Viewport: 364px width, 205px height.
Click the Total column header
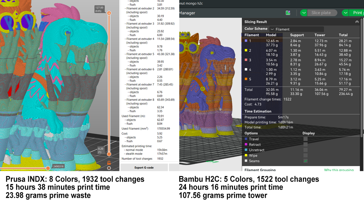pos(343,35)
